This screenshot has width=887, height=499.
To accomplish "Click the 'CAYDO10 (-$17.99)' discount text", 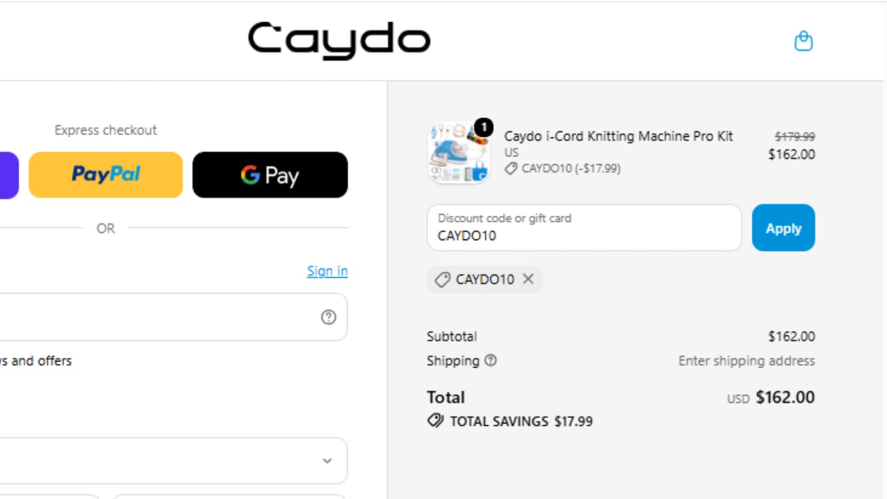I will click(571, 169).
